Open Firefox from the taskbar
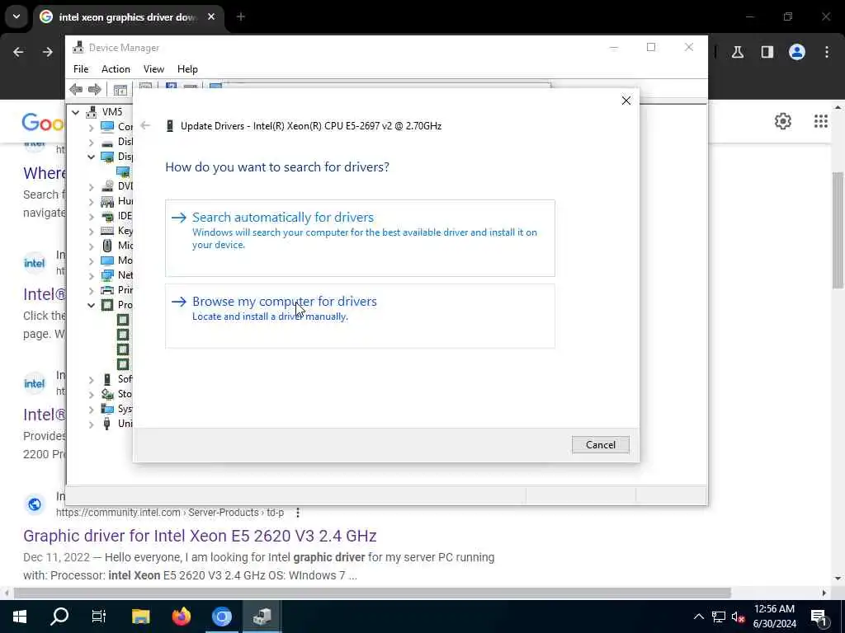The image size is (845, 633). click(181, 617)
